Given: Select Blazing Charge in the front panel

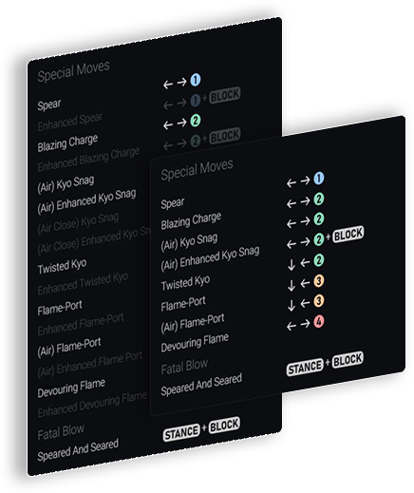Looking at the screenshot, I should 191,220.
